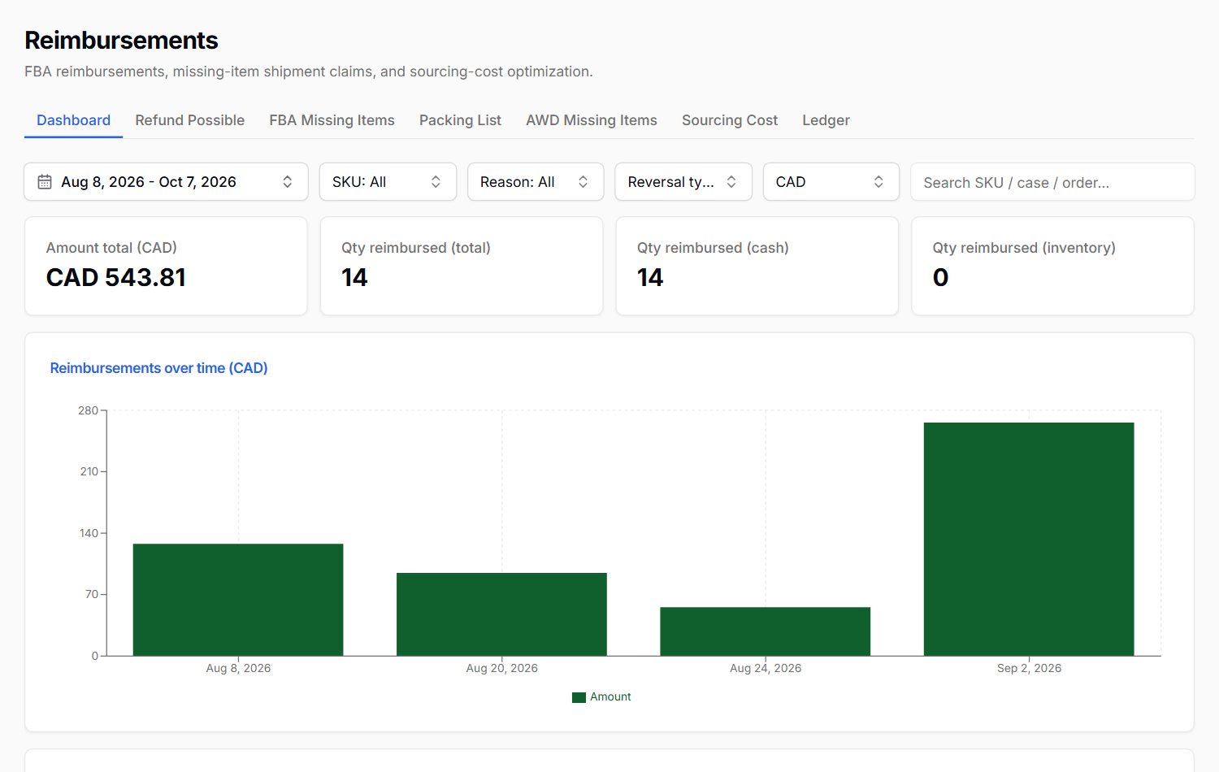Click the Aug 8, 2026 bar in chart

238,600
